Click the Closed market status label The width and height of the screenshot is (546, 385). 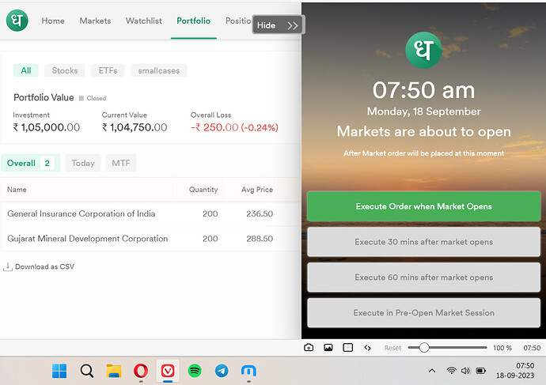(x=96, y=98)
